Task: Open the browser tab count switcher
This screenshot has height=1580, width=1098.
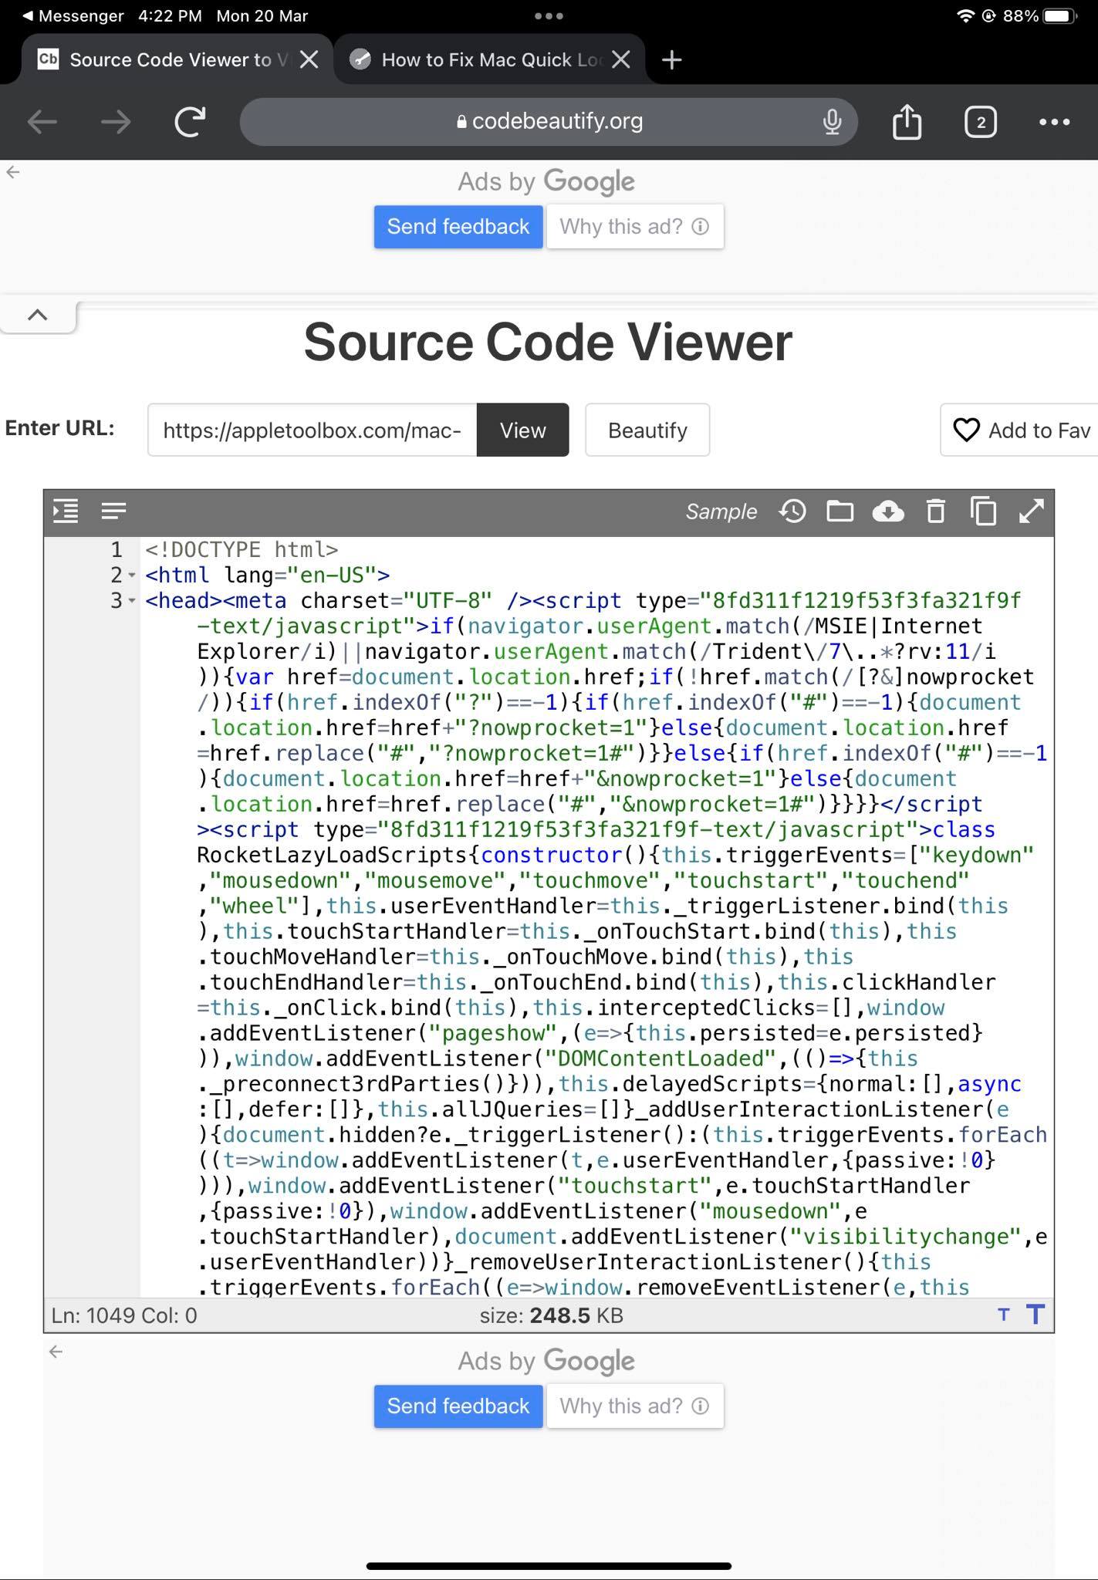Action: tap(980, 122)
